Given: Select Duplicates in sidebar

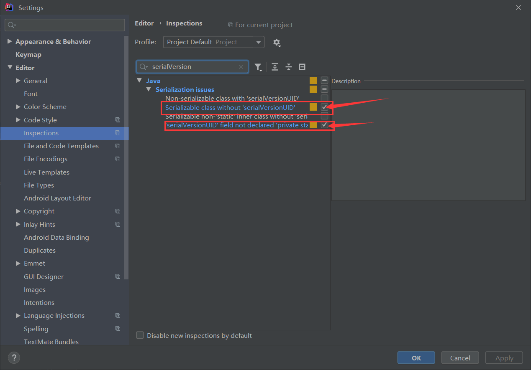Looking at the screenshot, I should click(x=40, y=251).
